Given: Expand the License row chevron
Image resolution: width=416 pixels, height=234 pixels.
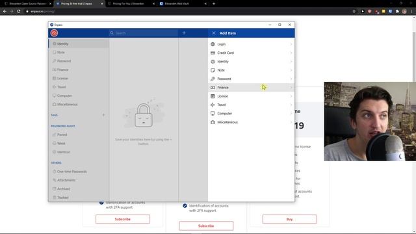Looking at the screenshot, I should pos(291,96).
